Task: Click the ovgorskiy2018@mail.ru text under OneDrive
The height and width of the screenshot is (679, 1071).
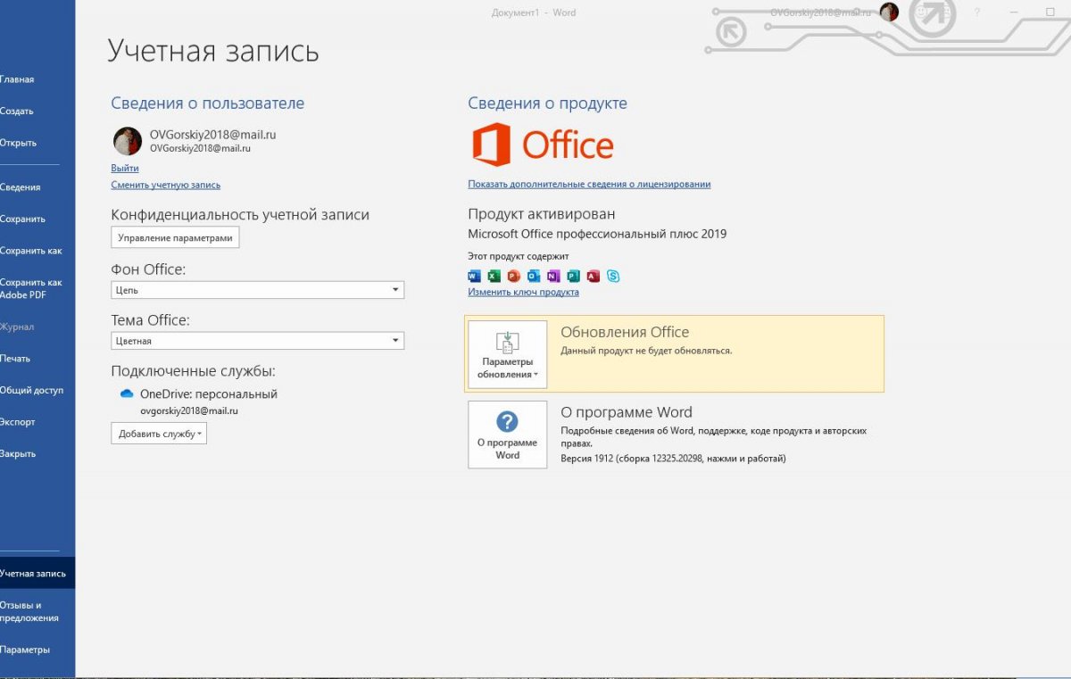Action: pyautogui.click(x=189, y=410)
